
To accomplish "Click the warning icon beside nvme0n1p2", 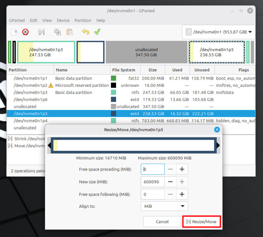I will (51, 85).
